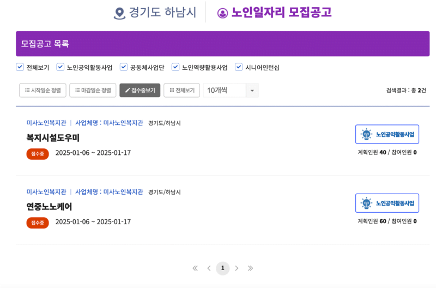Click the dropdown arrow next to 10개씩

(x=252, y=91)
